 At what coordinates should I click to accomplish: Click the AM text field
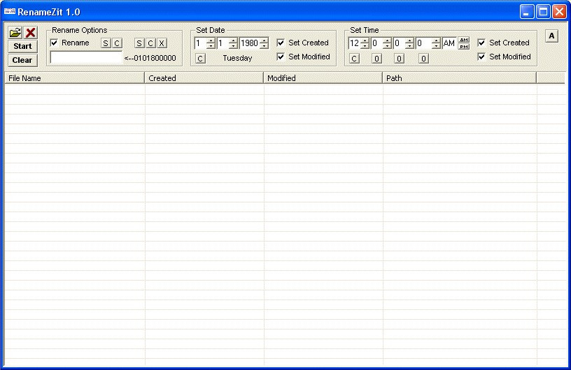(x=449, y=43)
